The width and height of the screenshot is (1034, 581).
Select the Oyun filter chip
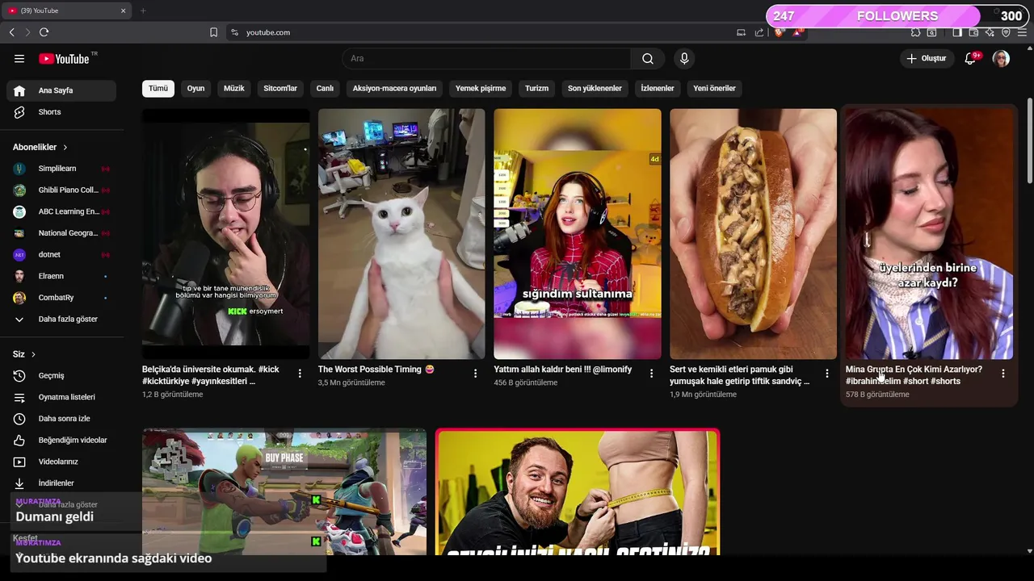[196, 88]
